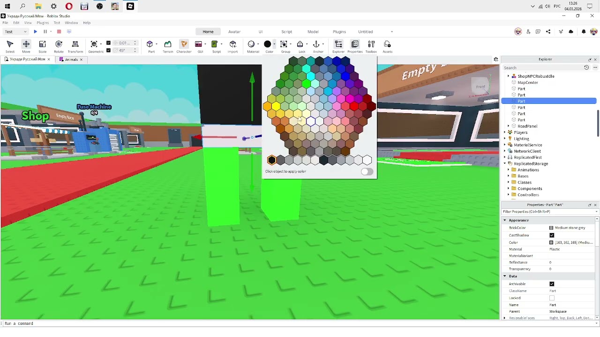Image resolution: width=600 pixels, height=337 pixels.
Task: Collapse the Appearance properties section
Action: 505,220
